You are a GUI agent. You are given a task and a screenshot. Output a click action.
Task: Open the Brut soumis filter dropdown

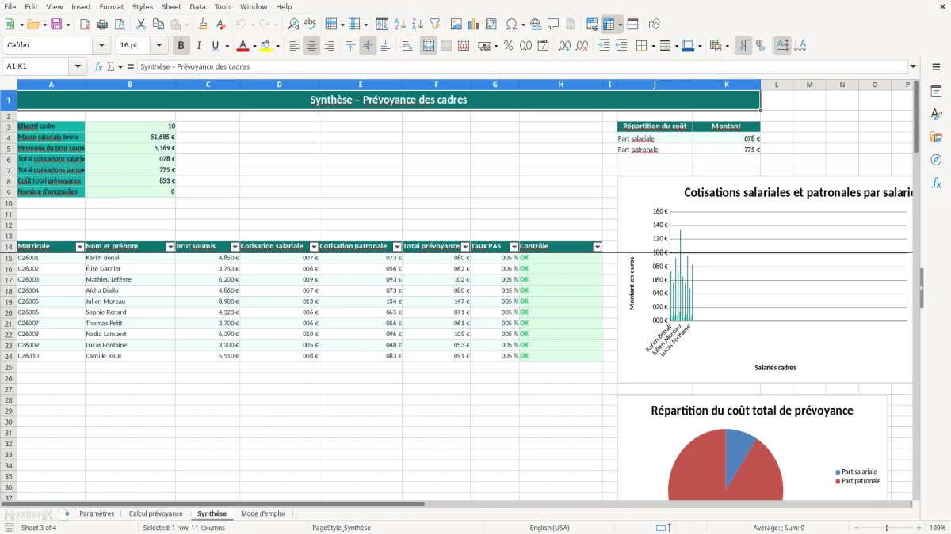coord(235,247)
